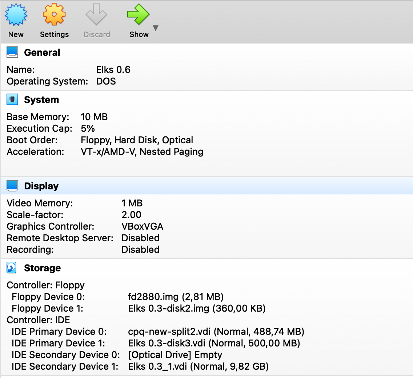413x378 pixels.
Task: Select Boot Order value Floppy, Hard Disk, Optical
Action: tap(137, 140)
